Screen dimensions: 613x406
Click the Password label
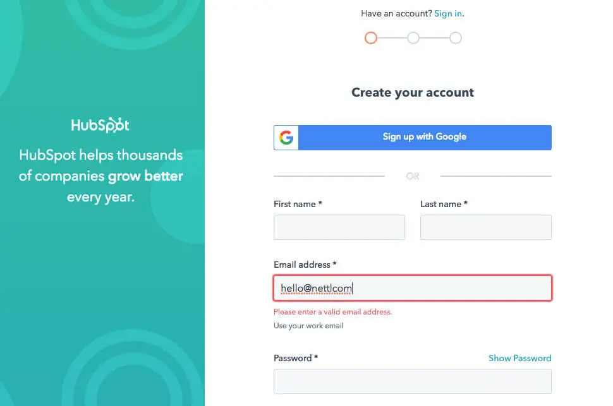pyautogui.click(x=295, y=358)
